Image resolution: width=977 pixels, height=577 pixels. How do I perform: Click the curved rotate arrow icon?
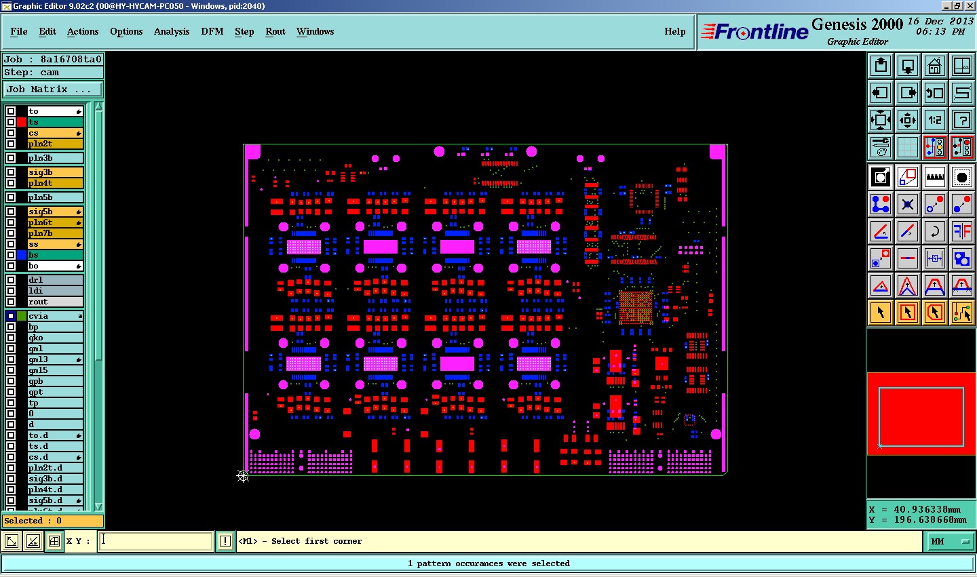935,231
